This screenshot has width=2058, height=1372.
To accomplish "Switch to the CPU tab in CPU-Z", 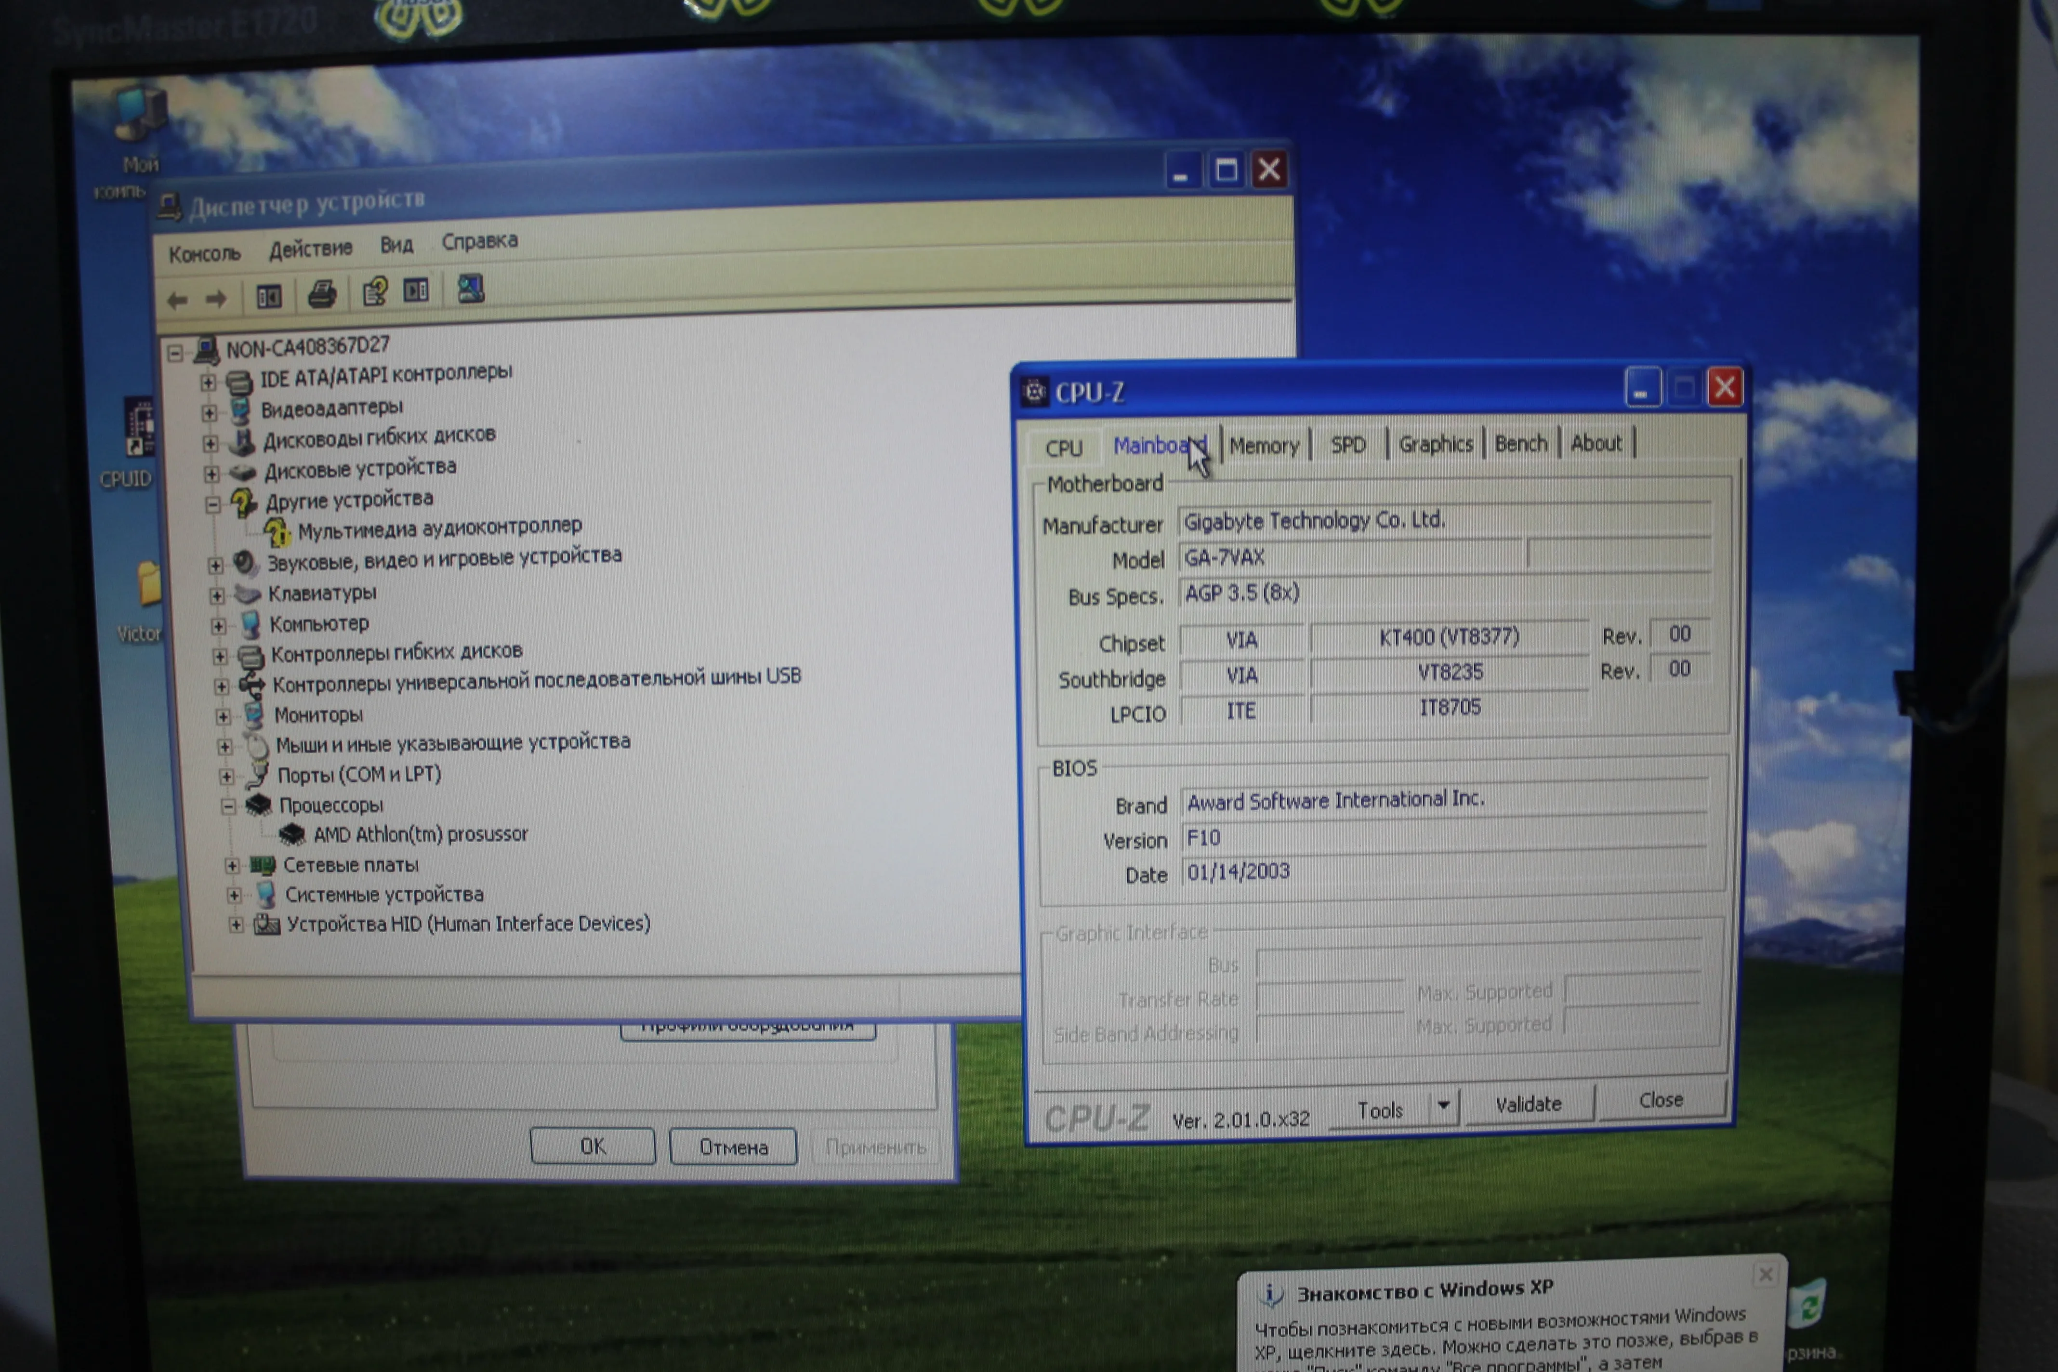I will [1064, 448].
